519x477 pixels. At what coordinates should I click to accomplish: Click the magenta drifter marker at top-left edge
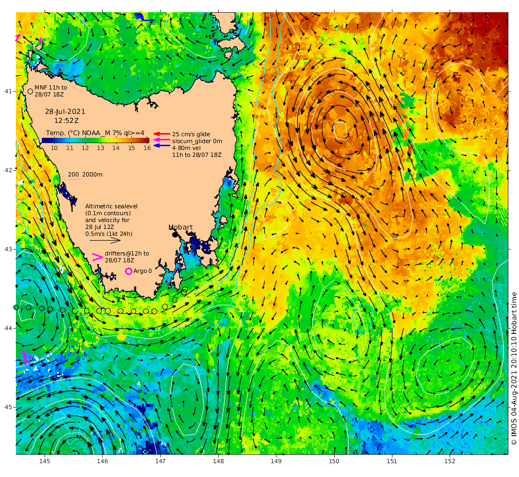pyautogui.click(x=17, y=38)
